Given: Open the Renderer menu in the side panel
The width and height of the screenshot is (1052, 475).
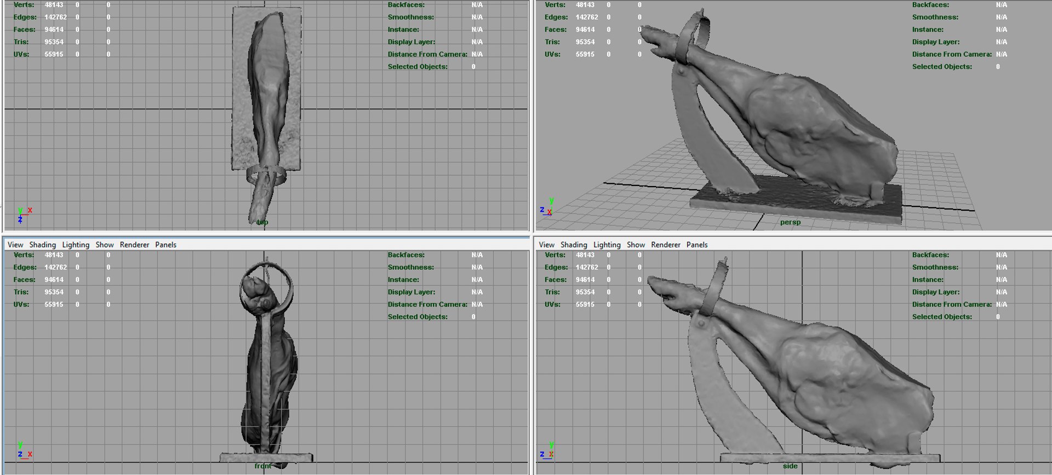Looking at the screenshot, I should pos(666,245).
